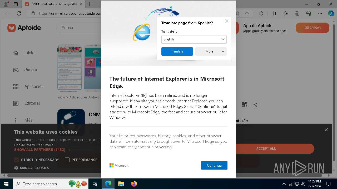Open the tab actions menu icon
This screenshot has height=189, width=337.
point(16,4)
